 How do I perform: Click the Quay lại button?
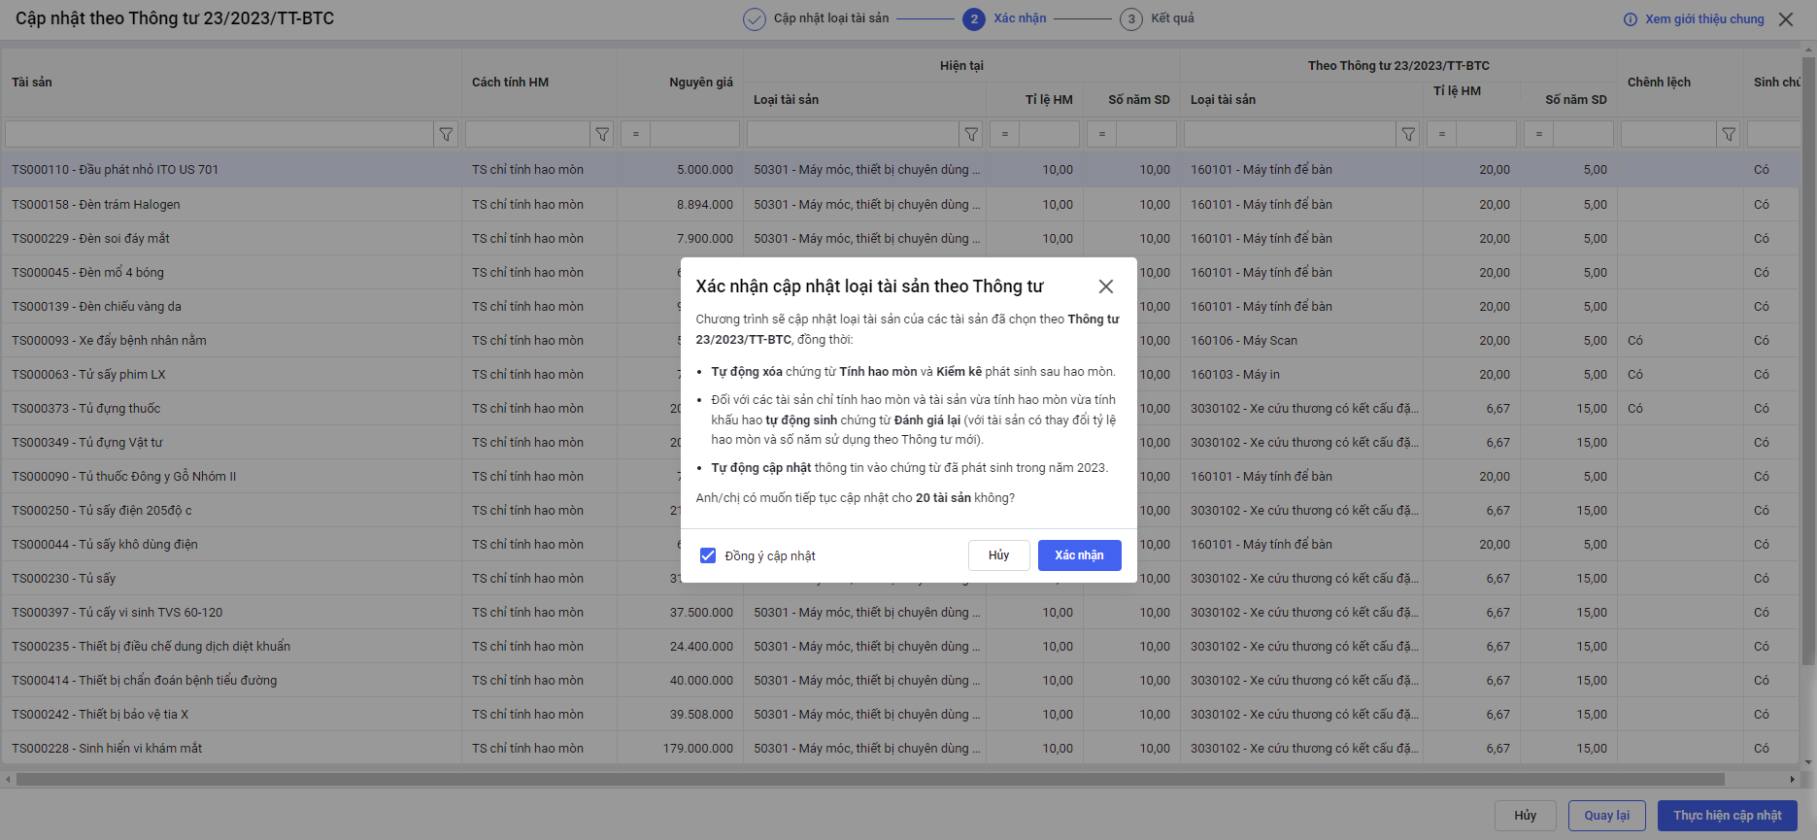pos(1606,816)
